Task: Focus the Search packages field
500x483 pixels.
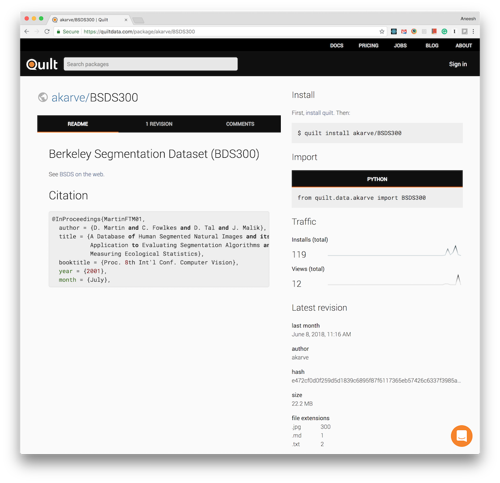Action: (150, 64)
